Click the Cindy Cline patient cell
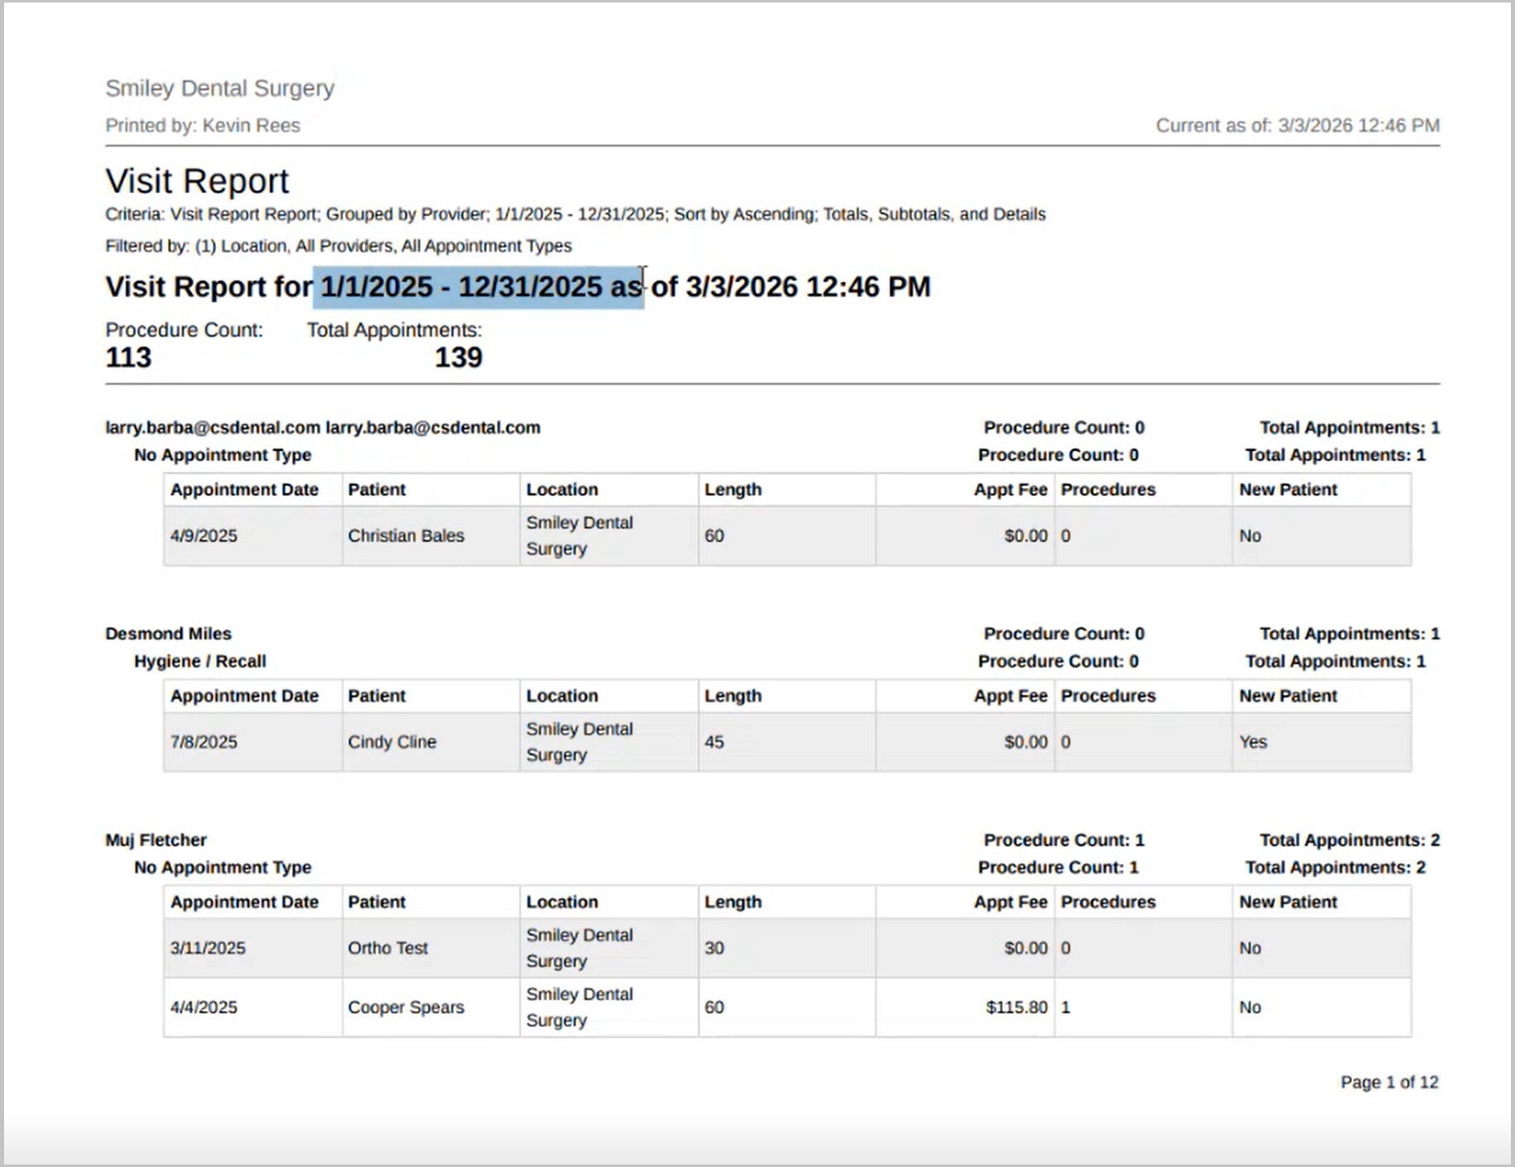This screenshot has height=1167, width=1515. (391, 742)
